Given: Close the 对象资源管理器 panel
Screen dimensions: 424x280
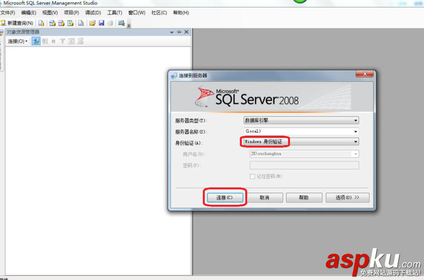Looking at the screenshot, I should [x=187, y=32].
